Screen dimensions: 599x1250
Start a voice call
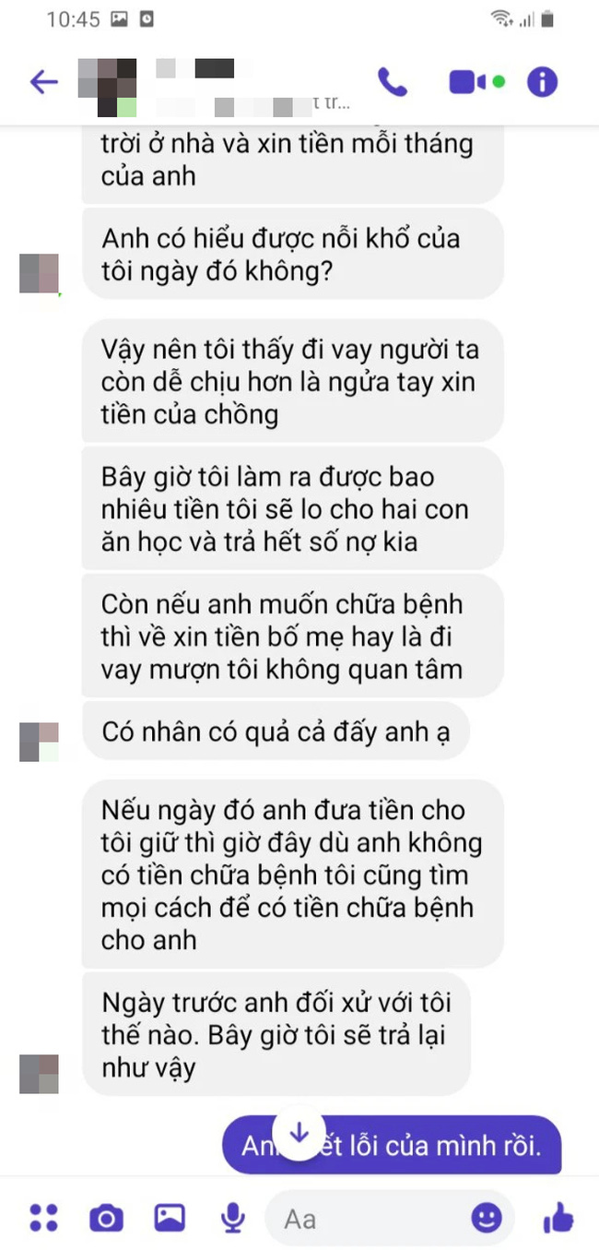click(393, 82)
